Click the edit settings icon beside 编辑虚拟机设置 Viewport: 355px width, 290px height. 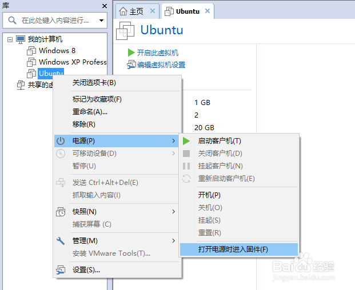coord(131,65)
